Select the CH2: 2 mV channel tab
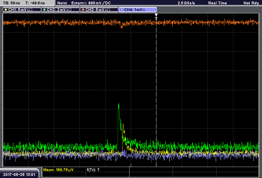This screenshot has height=178, width=262. pos(60,10)
